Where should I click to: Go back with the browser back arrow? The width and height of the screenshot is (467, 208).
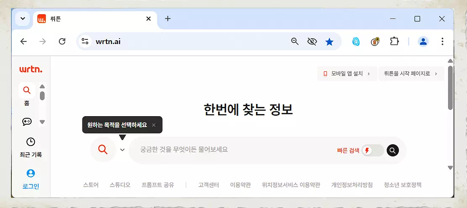point(23,41)
